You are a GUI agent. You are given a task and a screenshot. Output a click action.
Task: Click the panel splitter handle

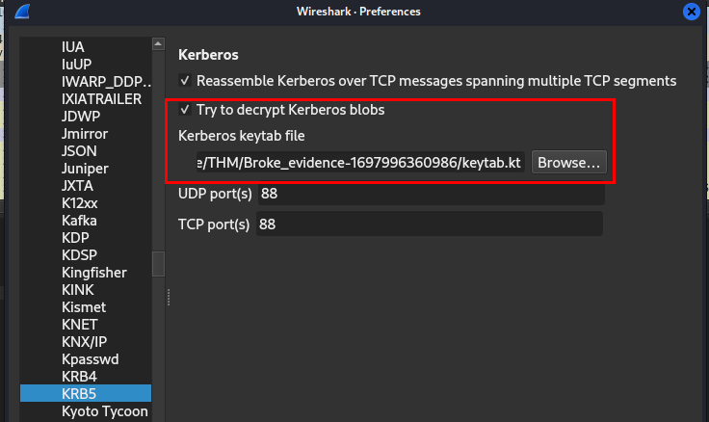(169, 295)
